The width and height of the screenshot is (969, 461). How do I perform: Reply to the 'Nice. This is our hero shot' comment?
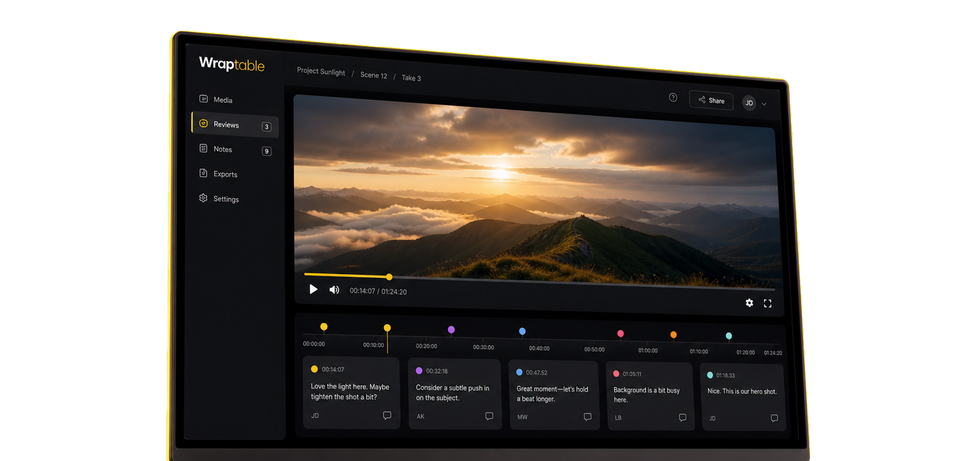pos(774,418)
